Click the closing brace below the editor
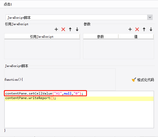The height and width of the screenshot is (137, 158). pos(5,130)
